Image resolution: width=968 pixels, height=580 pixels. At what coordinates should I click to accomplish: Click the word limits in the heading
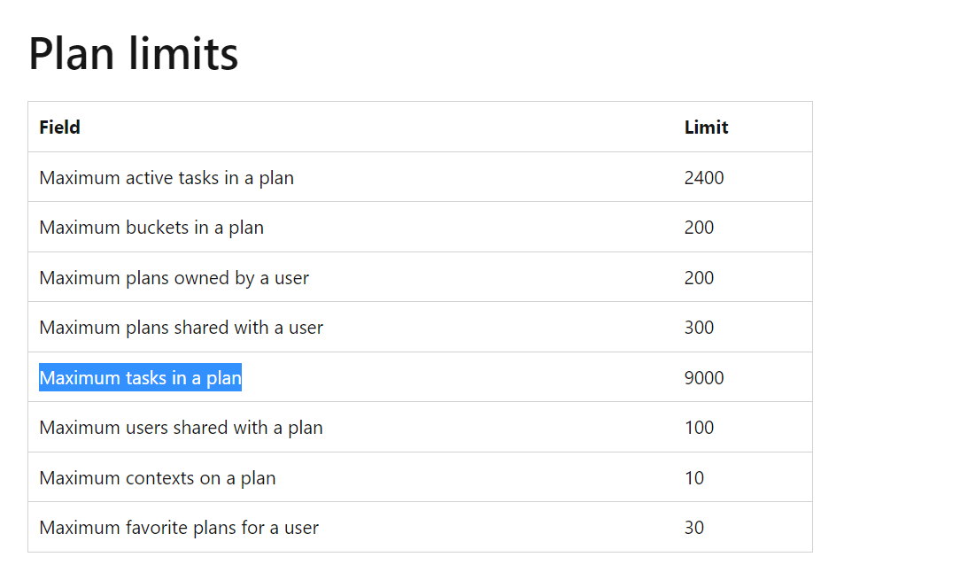(183, 53)
